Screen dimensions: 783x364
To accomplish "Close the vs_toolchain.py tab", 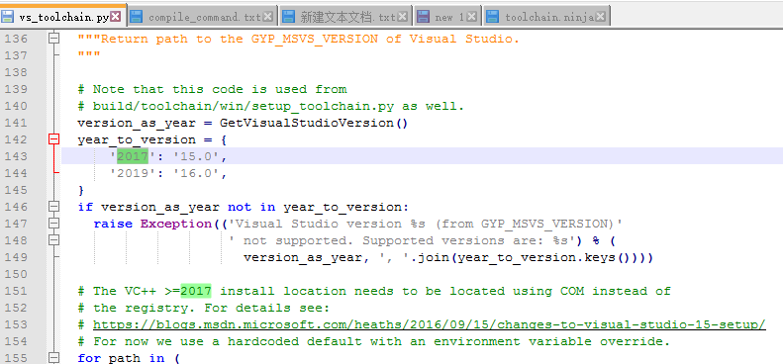I will (x=116, y=17).
